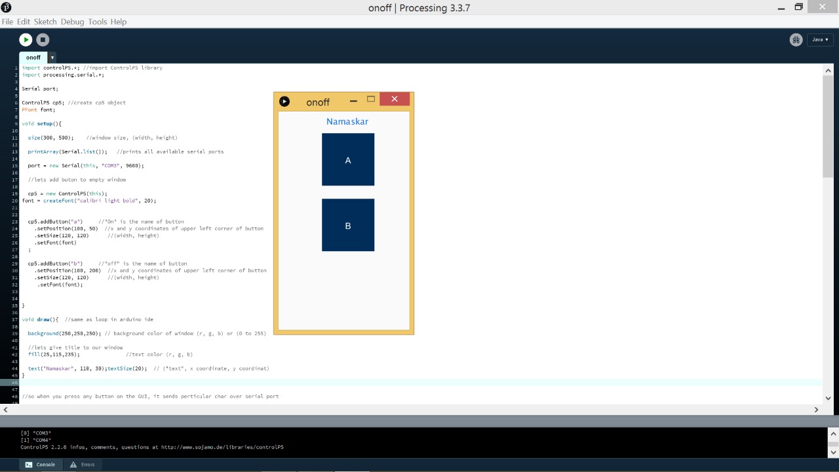Screen dimensions: 839x472
Task: Click the "void draw(){" line
Action: [x=40, y=319]
